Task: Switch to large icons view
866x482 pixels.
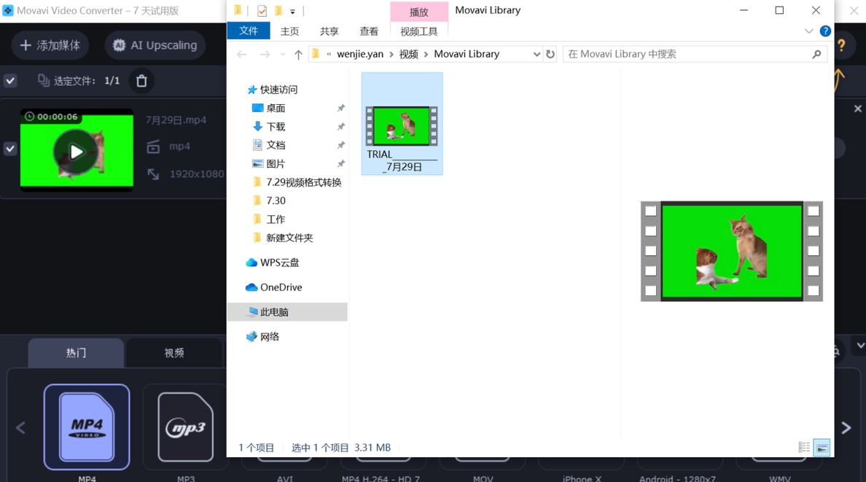Action: pyautogui.click(x=822, y=448)
